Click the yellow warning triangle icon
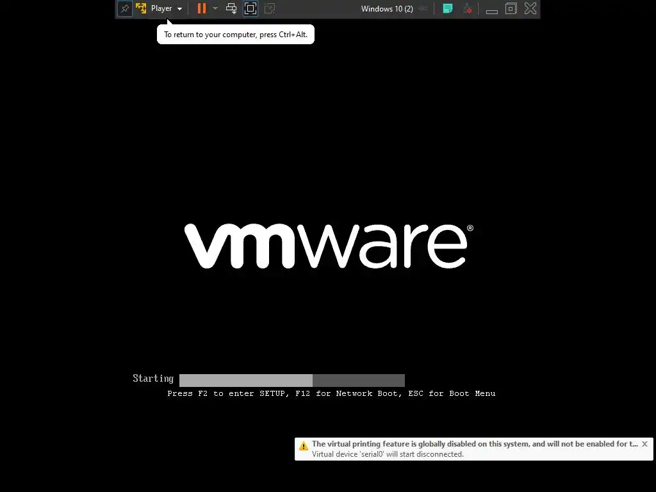This screenshot has height=492, width=656. pos(304,446)
